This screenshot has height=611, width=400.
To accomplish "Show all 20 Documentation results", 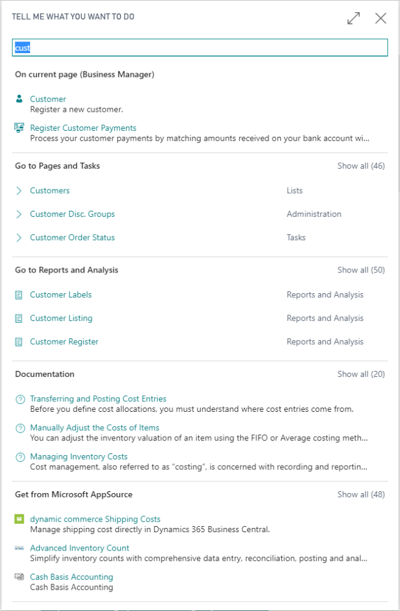I will pyautogui.click(x=361, y=374).
